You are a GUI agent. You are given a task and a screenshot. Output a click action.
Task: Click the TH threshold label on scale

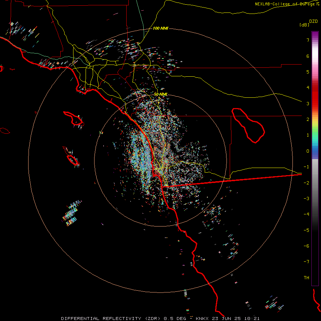click(x=306, y=278)
